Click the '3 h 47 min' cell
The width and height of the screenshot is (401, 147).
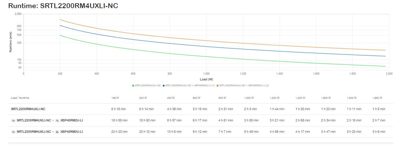328,132
